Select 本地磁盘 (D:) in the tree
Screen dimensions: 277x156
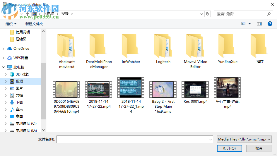tap(26, 131)
